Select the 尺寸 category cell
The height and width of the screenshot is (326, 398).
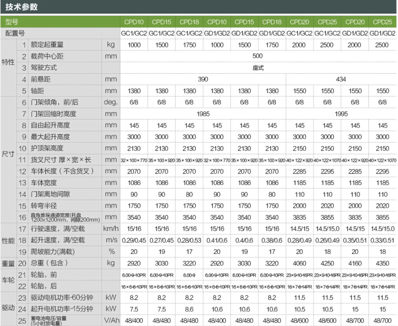pyautogui.click(x=8, y=160)
